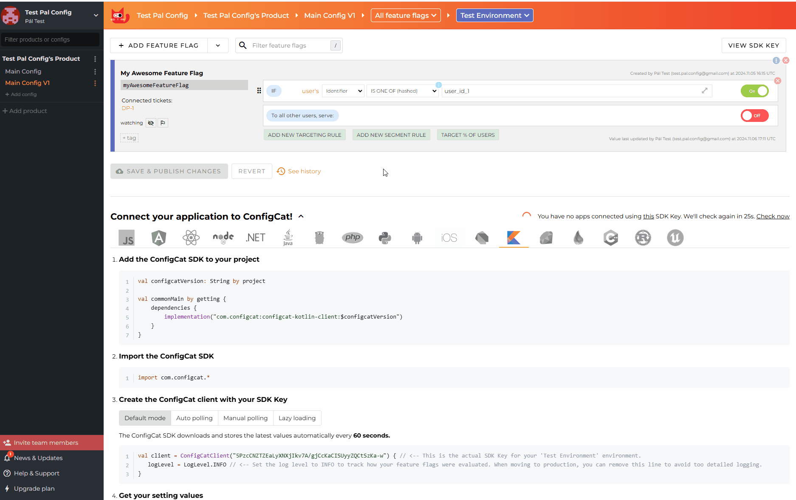Screen dimensions: 796x500
Task: Select the Android SDK icon
Action: 417,237
